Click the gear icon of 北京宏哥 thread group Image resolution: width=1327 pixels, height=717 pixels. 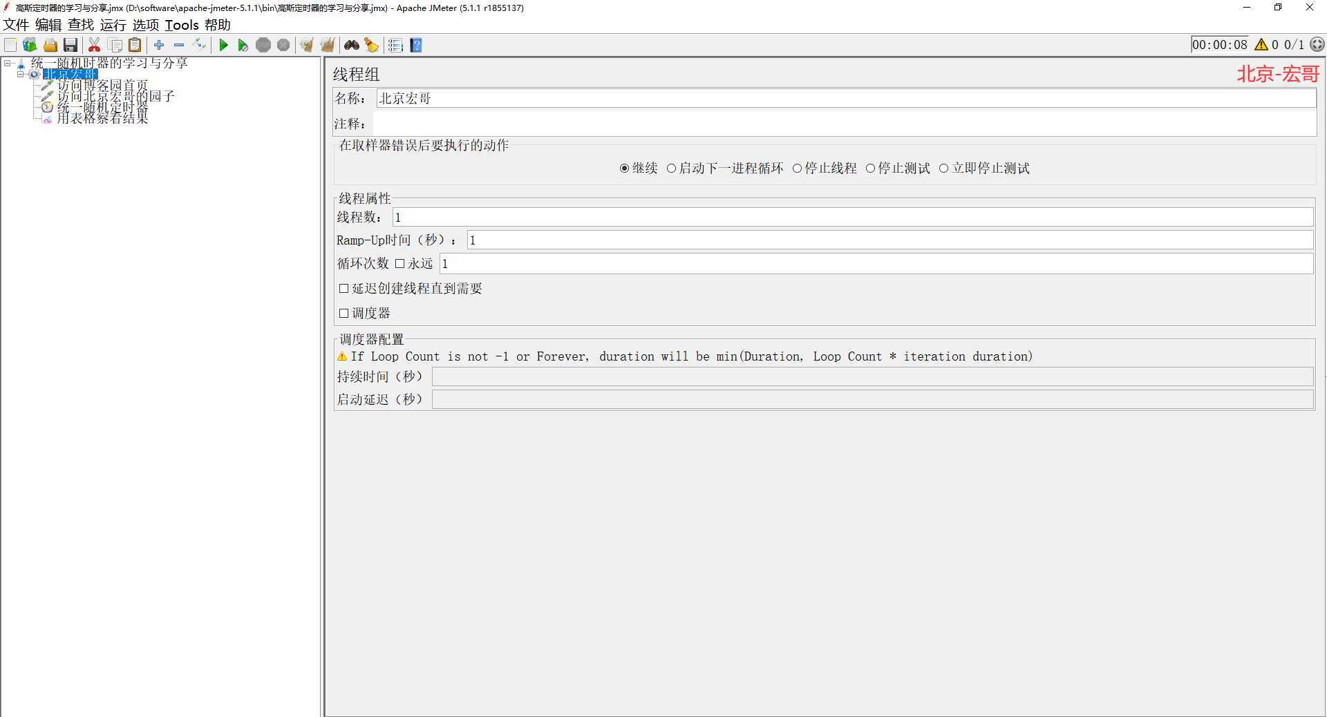(x=34, y=74)
